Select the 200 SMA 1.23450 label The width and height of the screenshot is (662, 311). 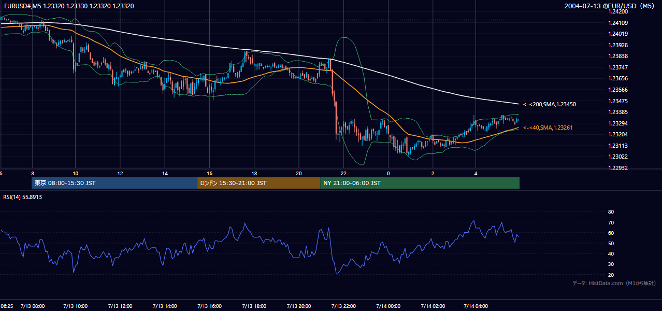click(550, 104)
